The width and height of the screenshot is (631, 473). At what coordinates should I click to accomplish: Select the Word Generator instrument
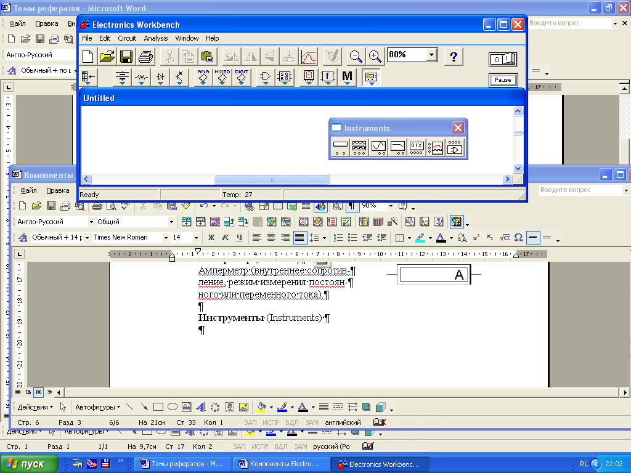(417, 148)
